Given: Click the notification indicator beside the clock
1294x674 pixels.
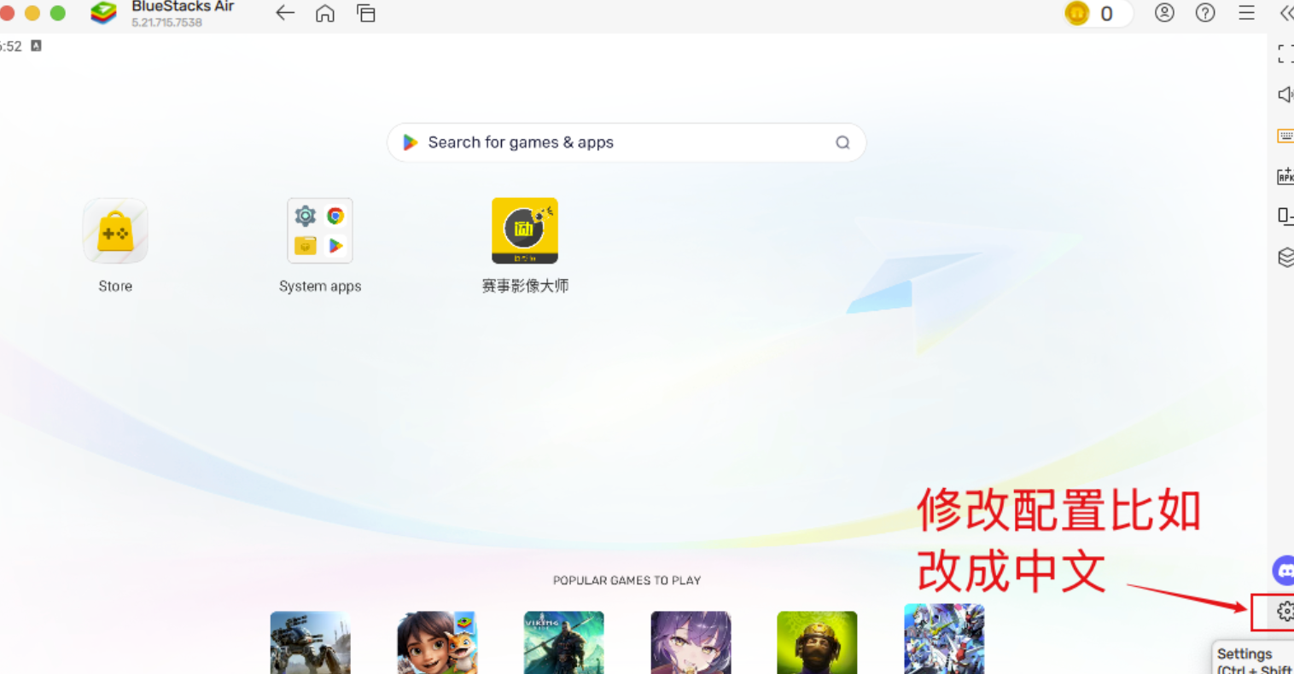Looking at the screenshot, I should click(36, 46).
